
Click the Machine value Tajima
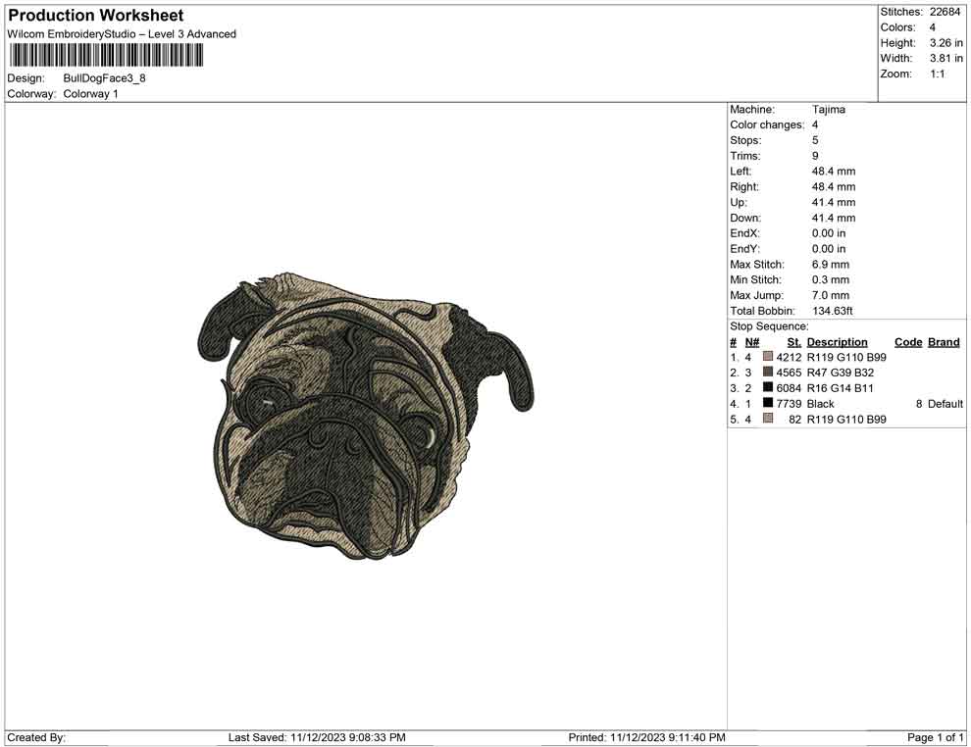click(x=829, y=110)
